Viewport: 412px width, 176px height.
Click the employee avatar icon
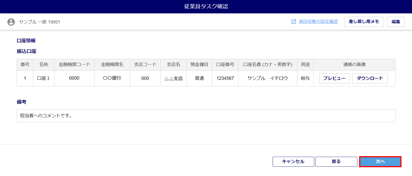coord(11,22)
